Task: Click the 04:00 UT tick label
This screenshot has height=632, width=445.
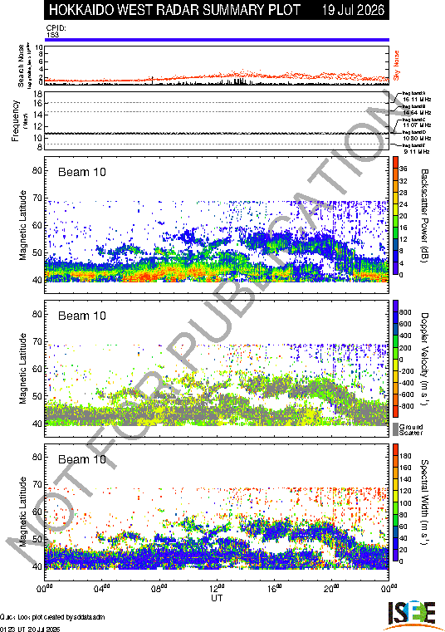Action: pyautogui.click(x=102, y=589)
